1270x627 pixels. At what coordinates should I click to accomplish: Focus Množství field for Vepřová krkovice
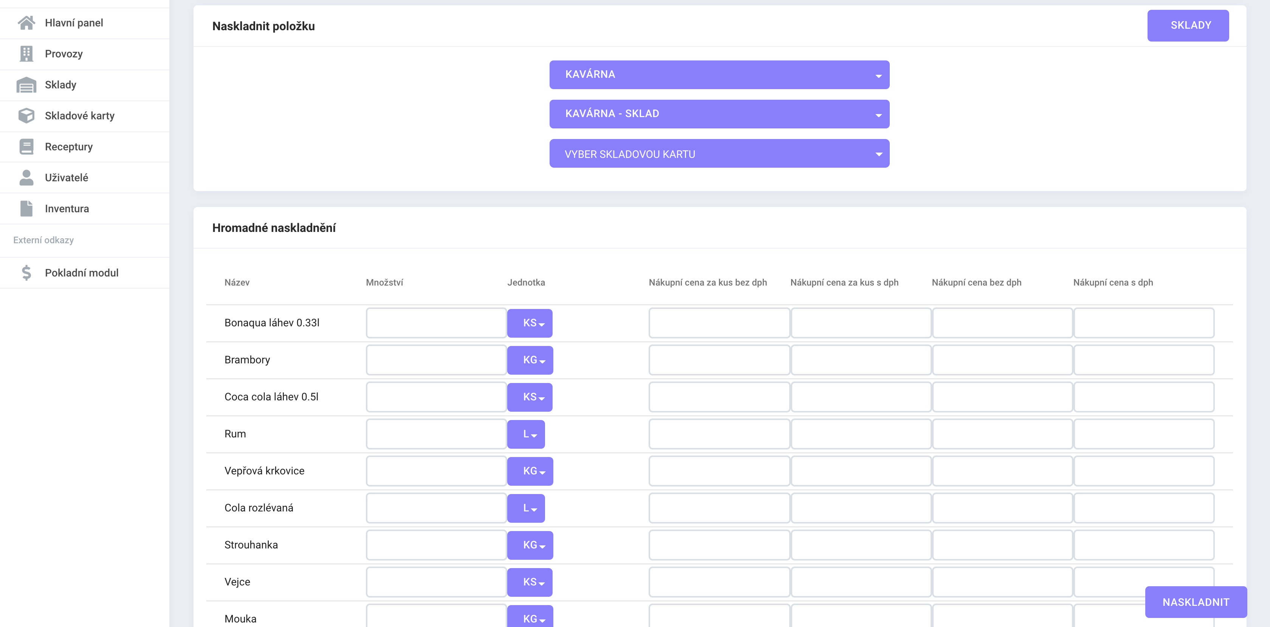click(x=436, y=471)
